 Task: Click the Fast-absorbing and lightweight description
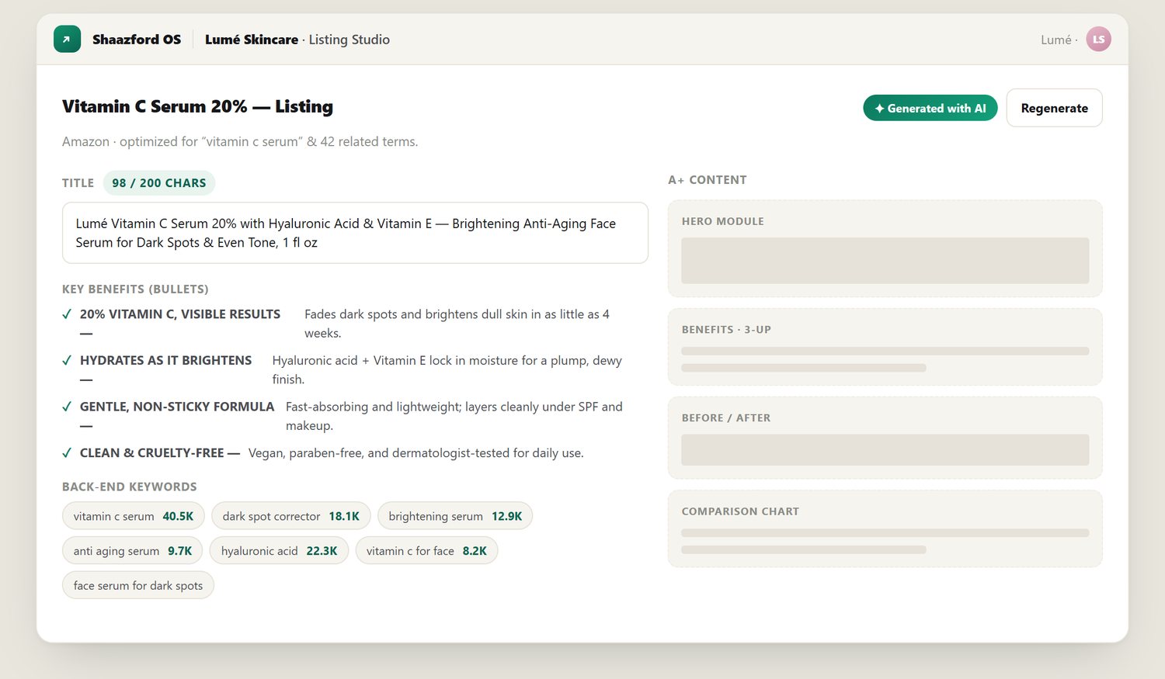point(454,416)
